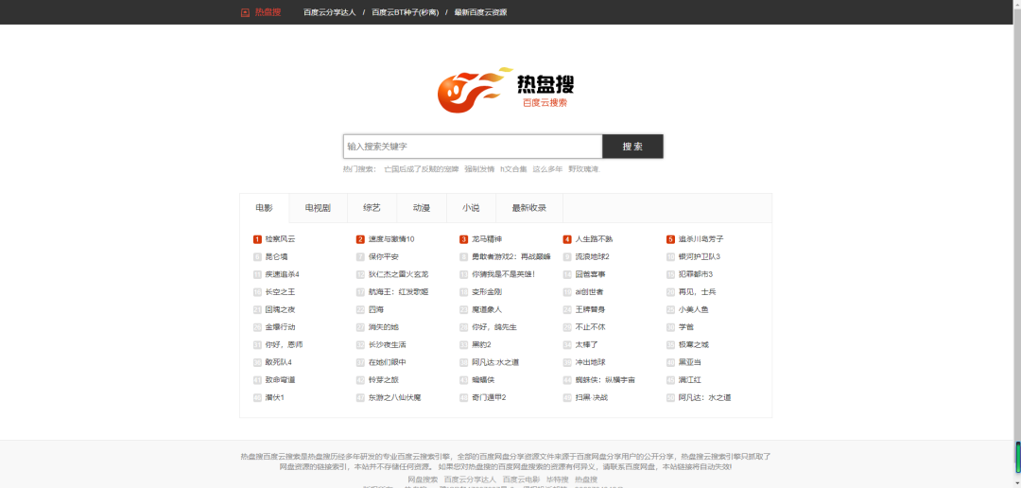Open movie entry 银河护卫队3
The image size is (1021, 488).
700,256
